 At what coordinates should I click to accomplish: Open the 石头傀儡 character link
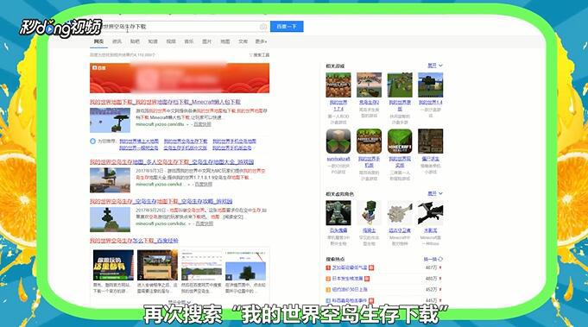(338, 230)
